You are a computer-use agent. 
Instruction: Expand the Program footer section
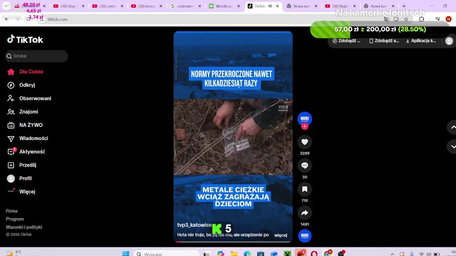tap(15, 219)
